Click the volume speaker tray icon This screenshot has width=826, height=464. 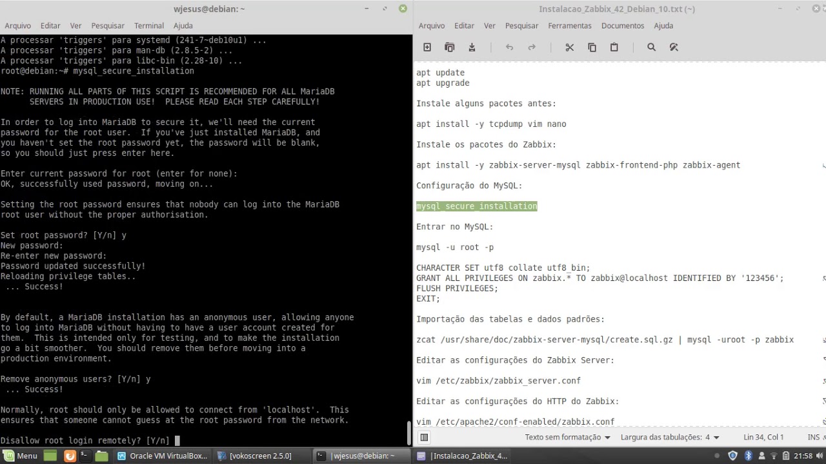[819, 456]
